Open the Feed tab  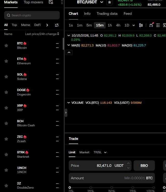pyautogui.click(x=128, y=13)
